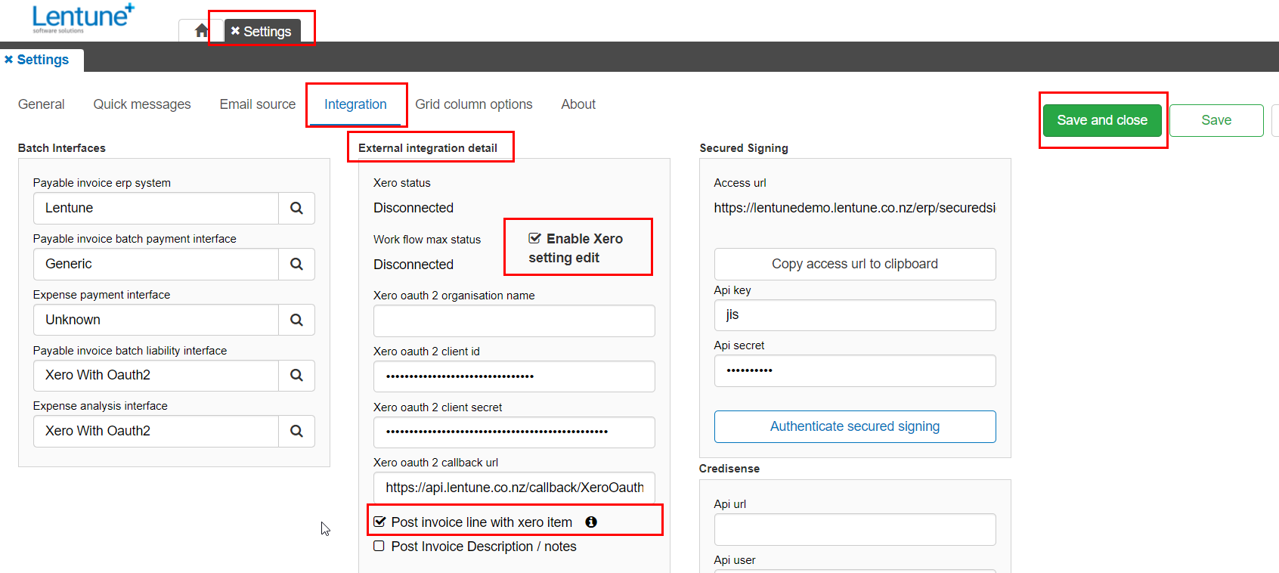Copy access url to clipboard

click(855, 264)
